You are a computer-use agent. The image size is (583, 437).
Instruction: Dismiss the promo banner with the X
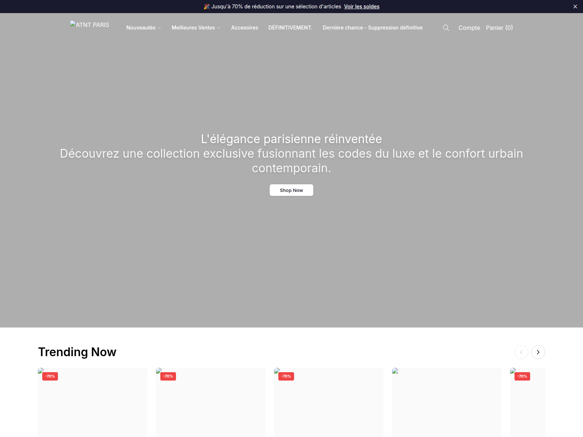coord(575,7)
